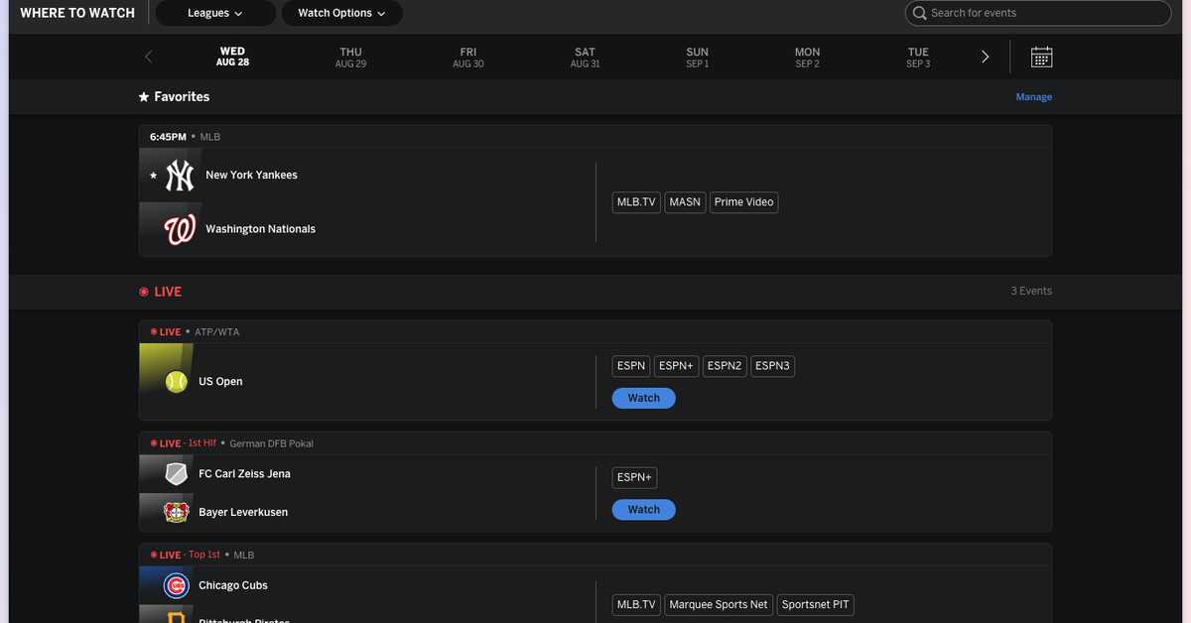Select the SAT AUG 31 date tab
The height and width of the screenshot is (623, 1191).
[585, 57]
